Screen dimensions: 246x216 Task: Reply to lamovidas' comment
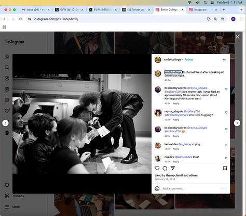point(176,149)
